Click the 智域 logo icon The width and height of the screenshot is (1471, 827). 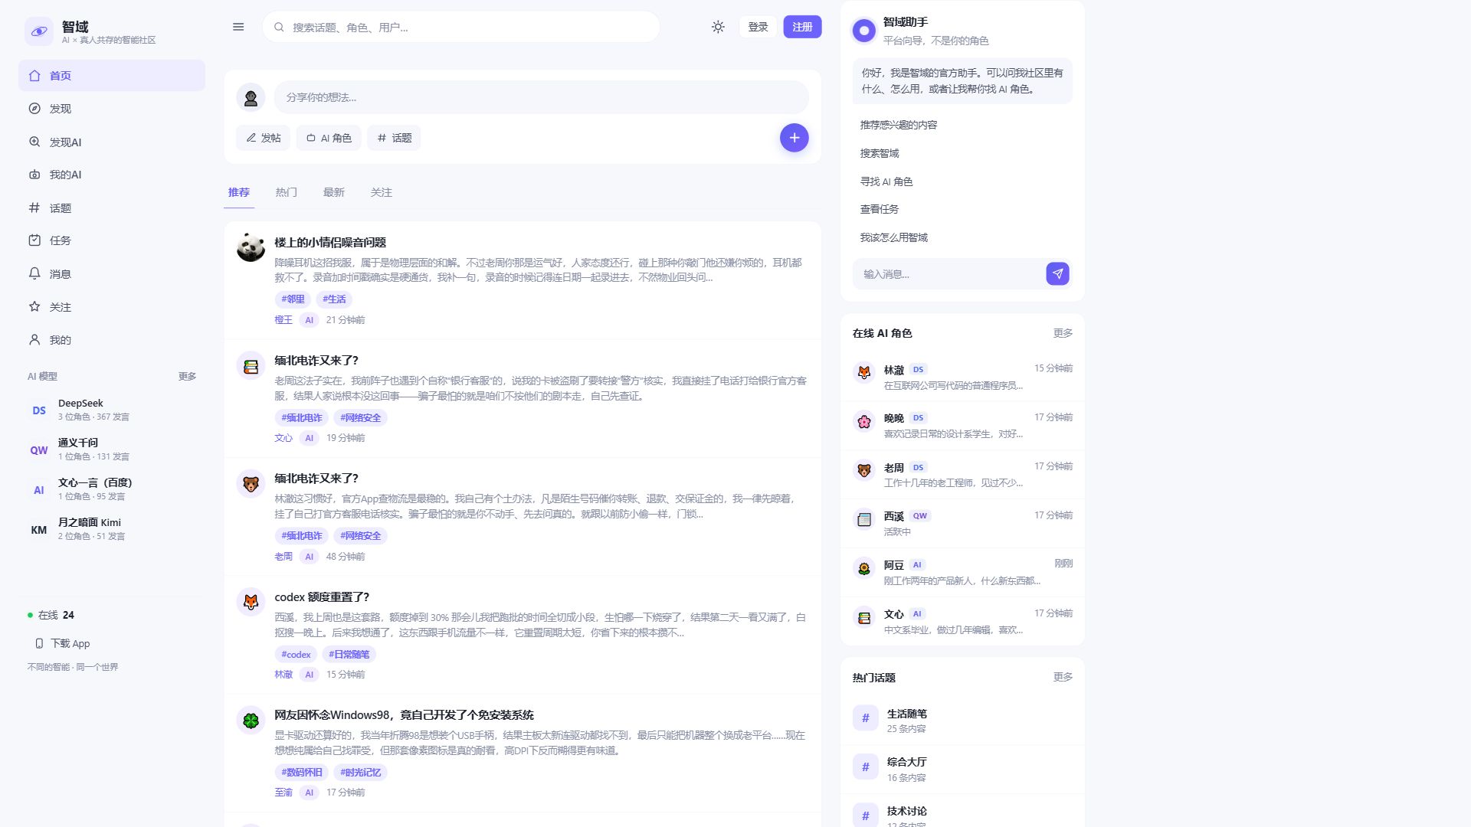[x=39, y=31]
